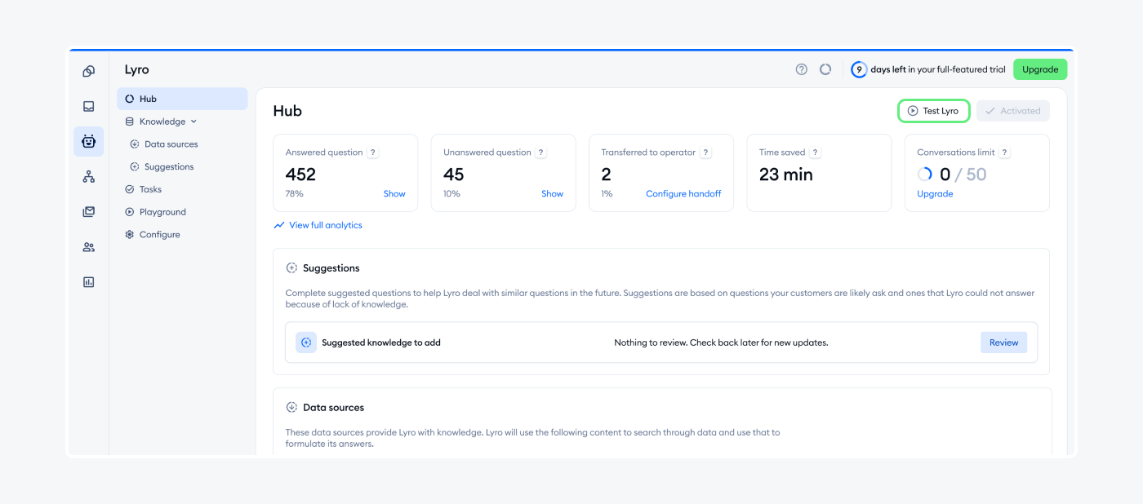Click the help question-mark icon in top bar
1143x504 pixels.
pos(802,69)
